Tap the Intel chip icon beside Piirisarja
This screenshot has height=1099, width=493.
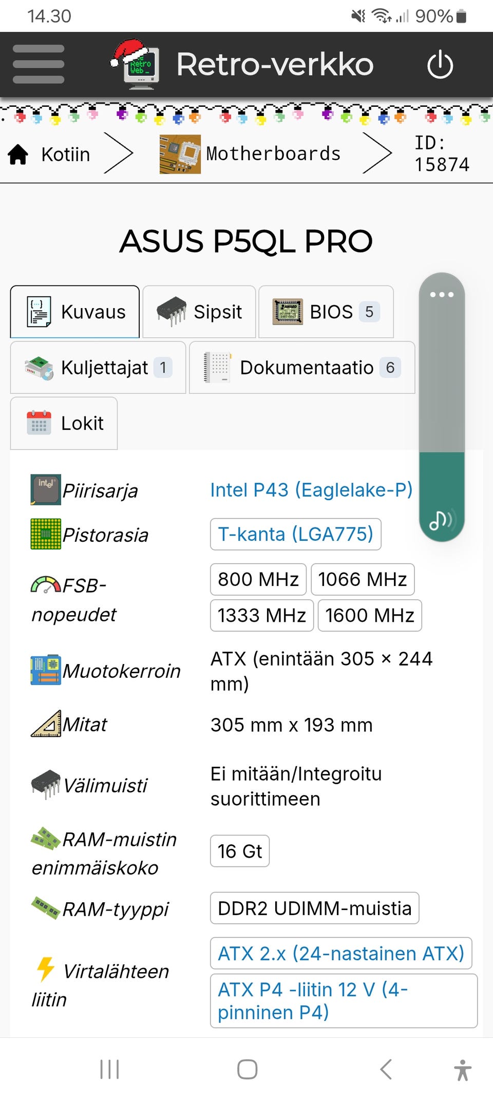[x=46, y=489]
